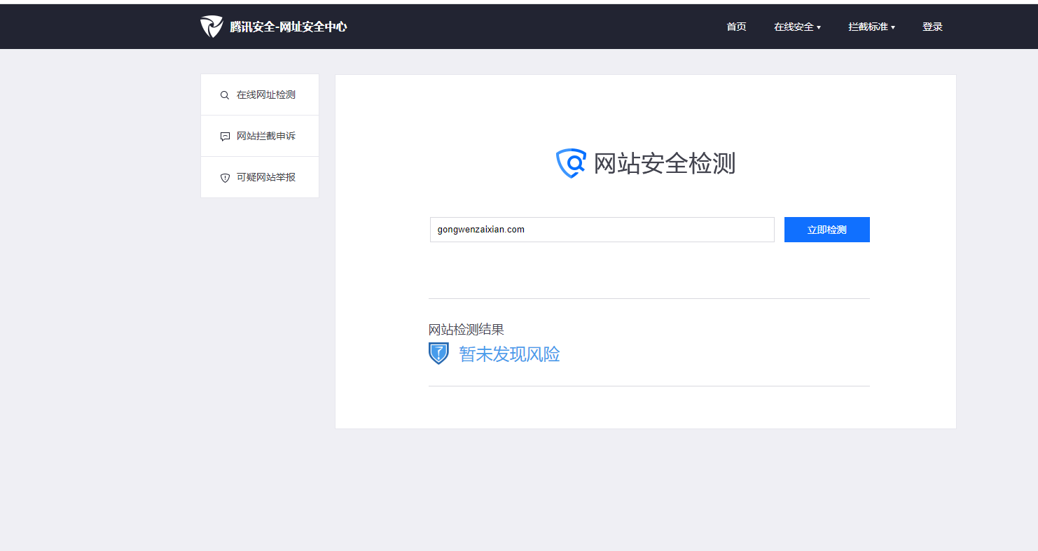Expand the 在线安全 dropdown menu
Viewport: 1038px width, 551px height.
coord(797,27)
